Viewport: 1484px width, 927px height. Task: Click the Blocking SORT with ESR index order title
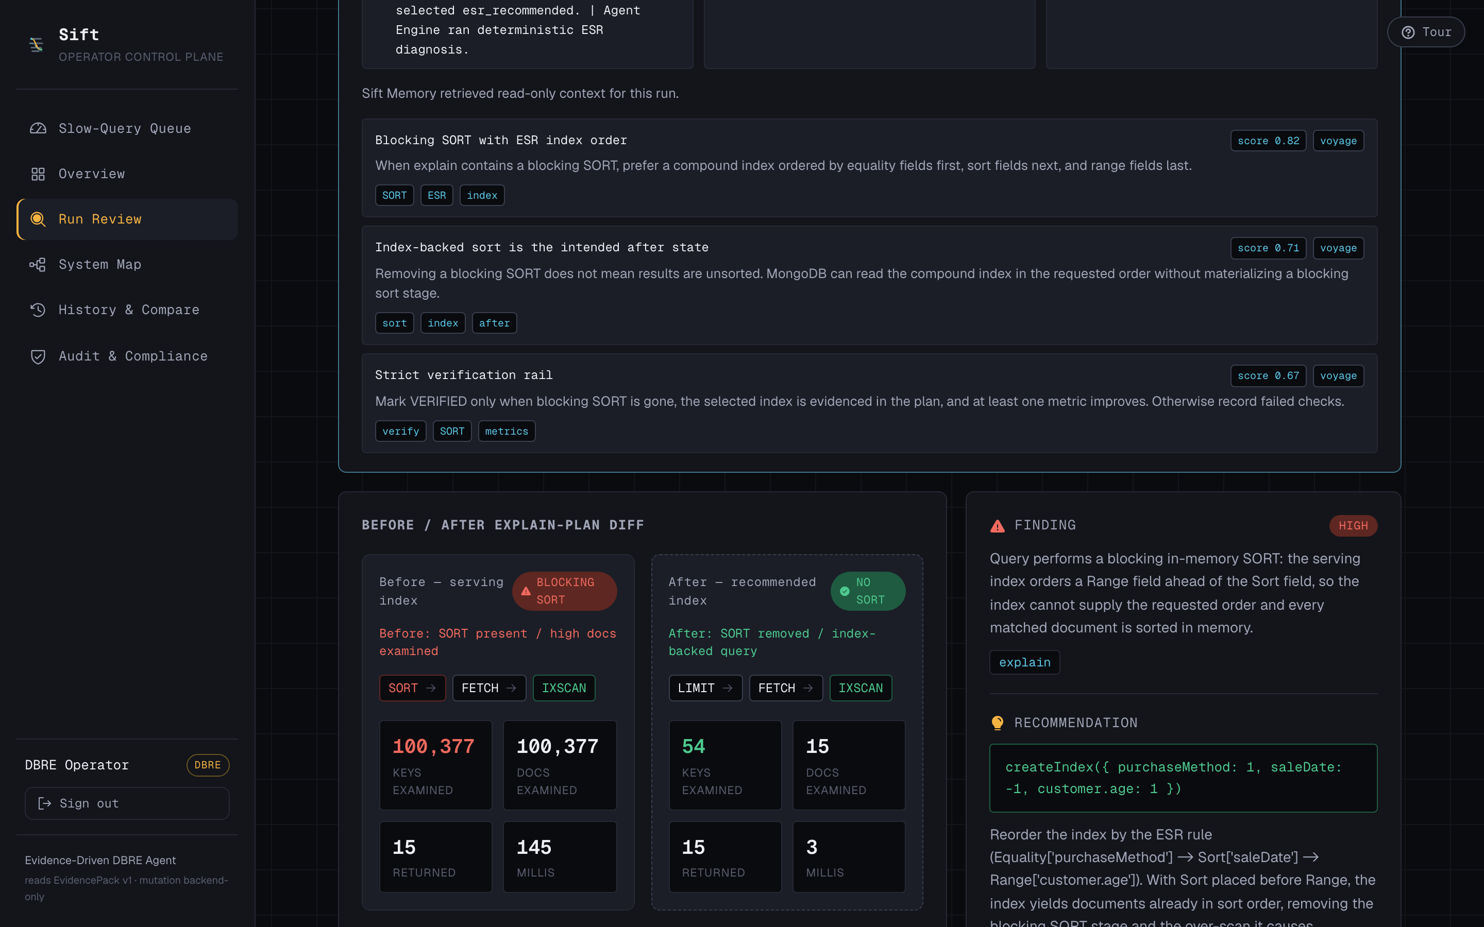point(500,141)
